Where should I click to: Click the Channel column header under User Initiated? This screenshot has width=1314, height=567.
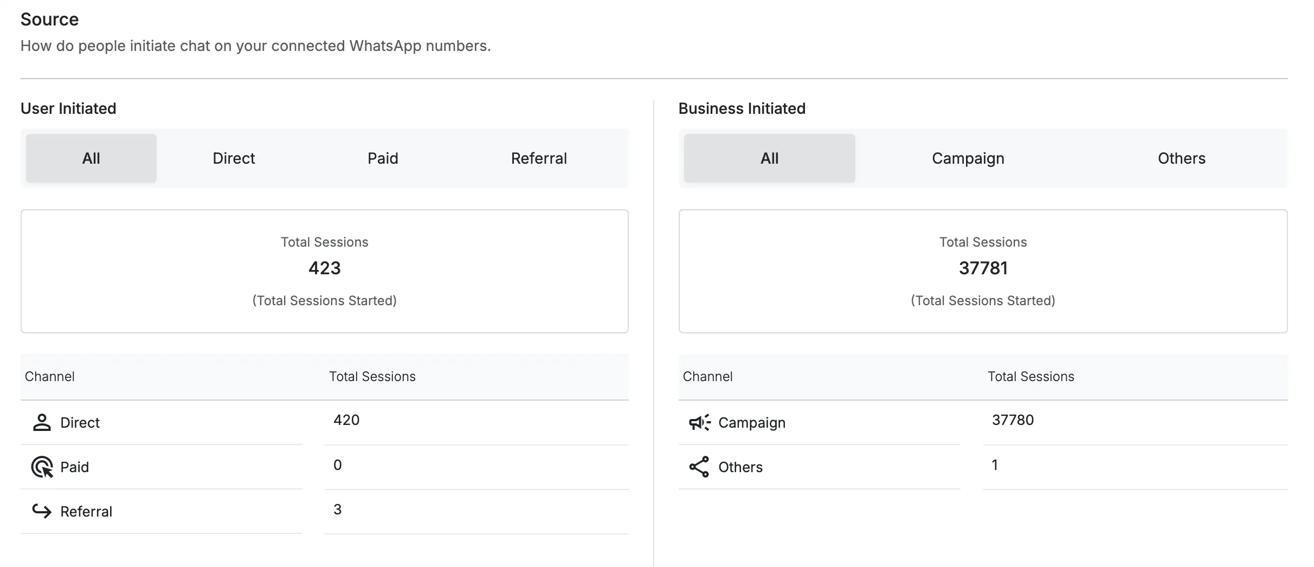[x=50, y=377]
